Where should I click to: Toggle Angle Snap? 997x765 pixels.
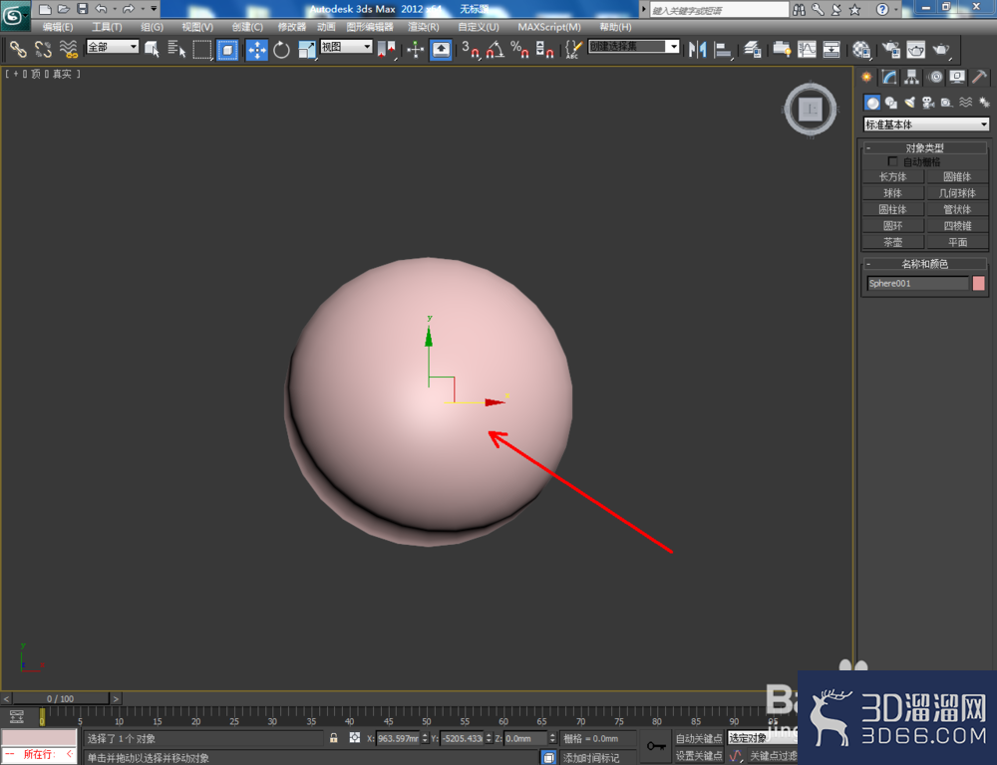(496, 49)
